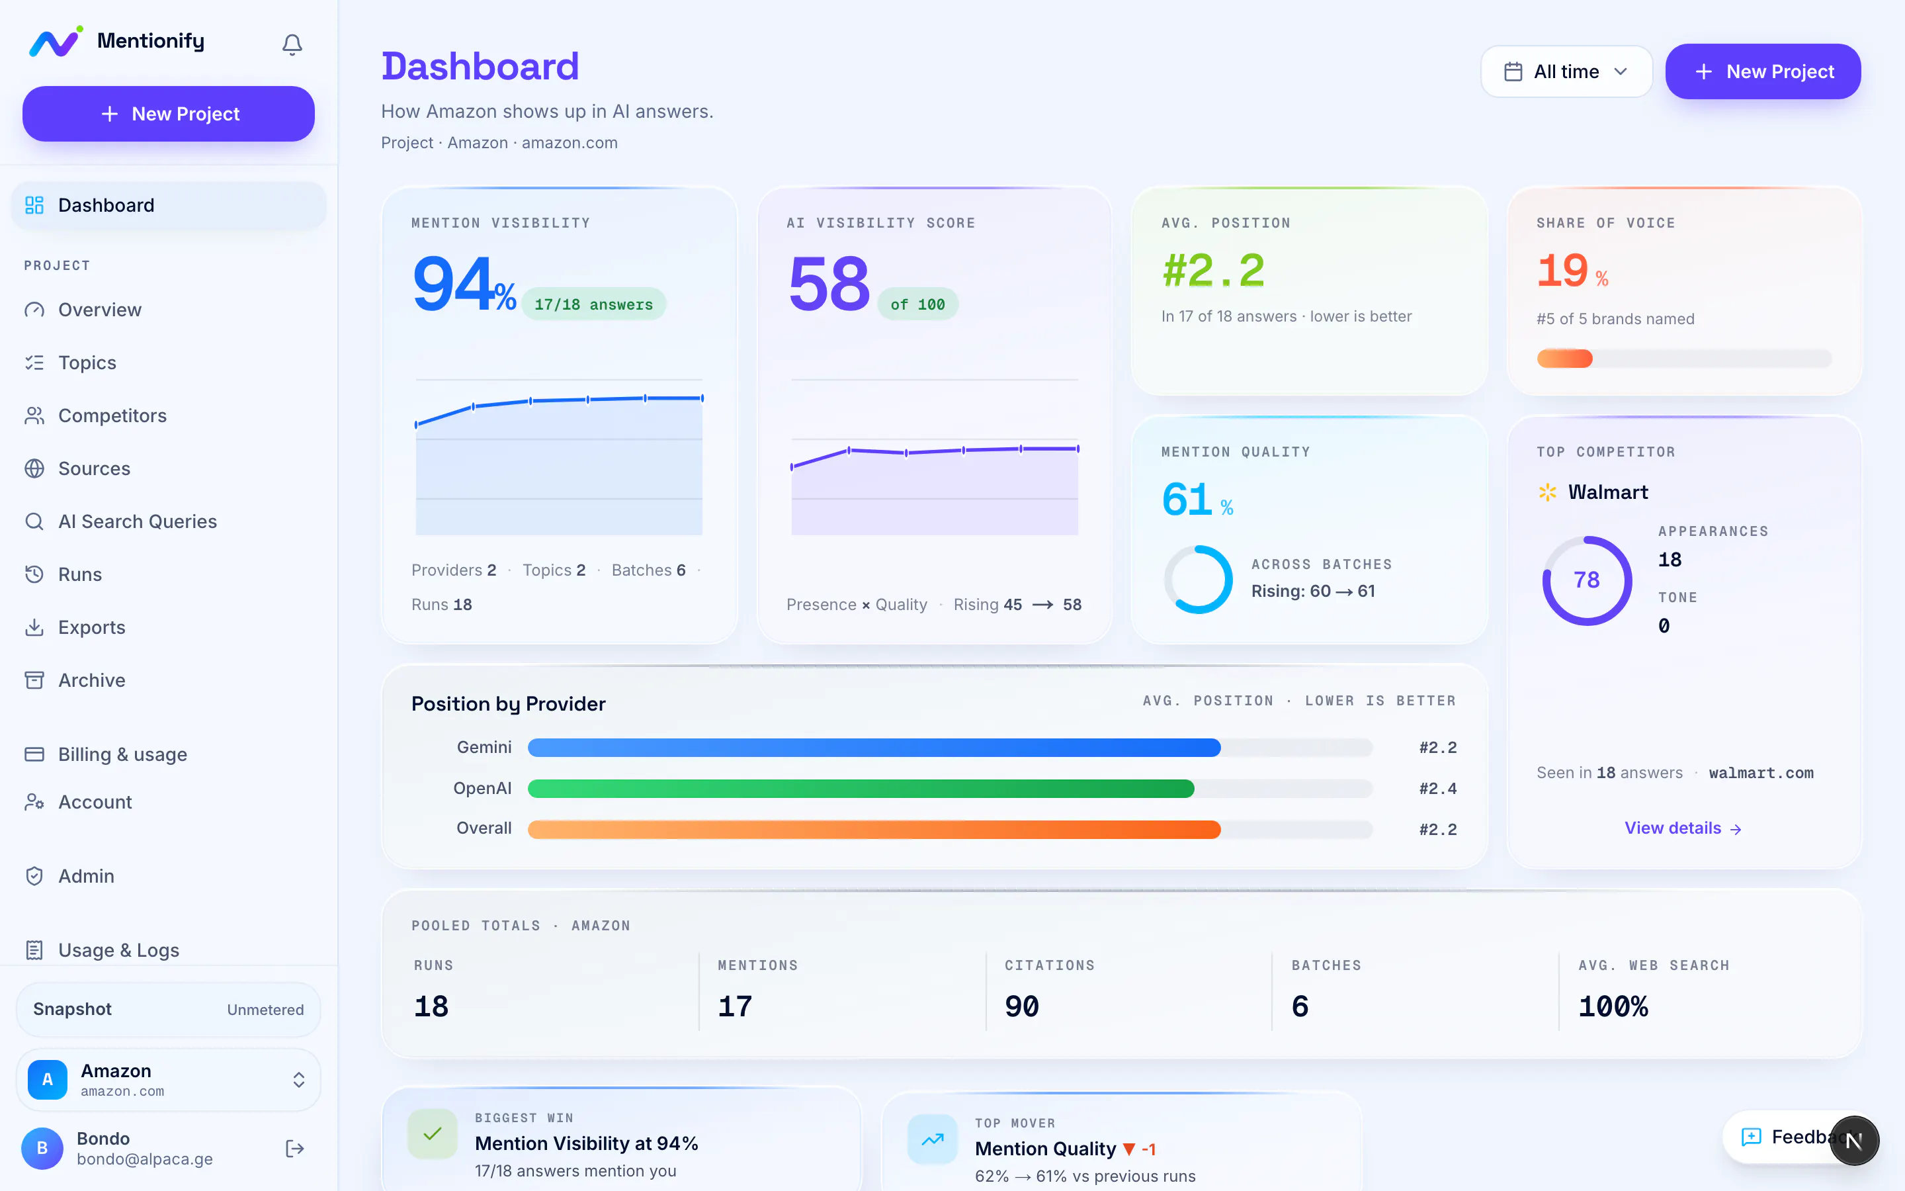The height and width of the screenshot is (1191, 1905).
Task: Open the Runs page
Action: click(169, 574)
